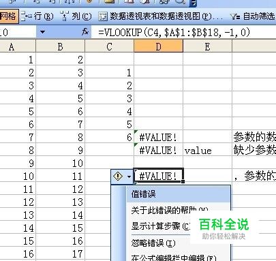Select the cell with 9 in column A
Screen dimensions: 276x261
[18, 163]
